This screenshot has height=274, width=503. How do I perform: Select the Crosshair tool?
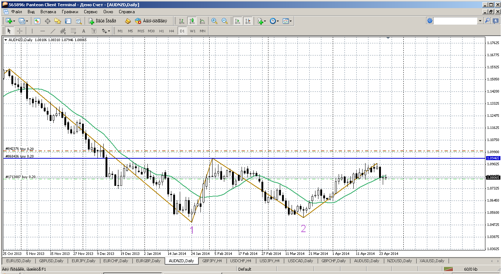click(x=19, y=31)
